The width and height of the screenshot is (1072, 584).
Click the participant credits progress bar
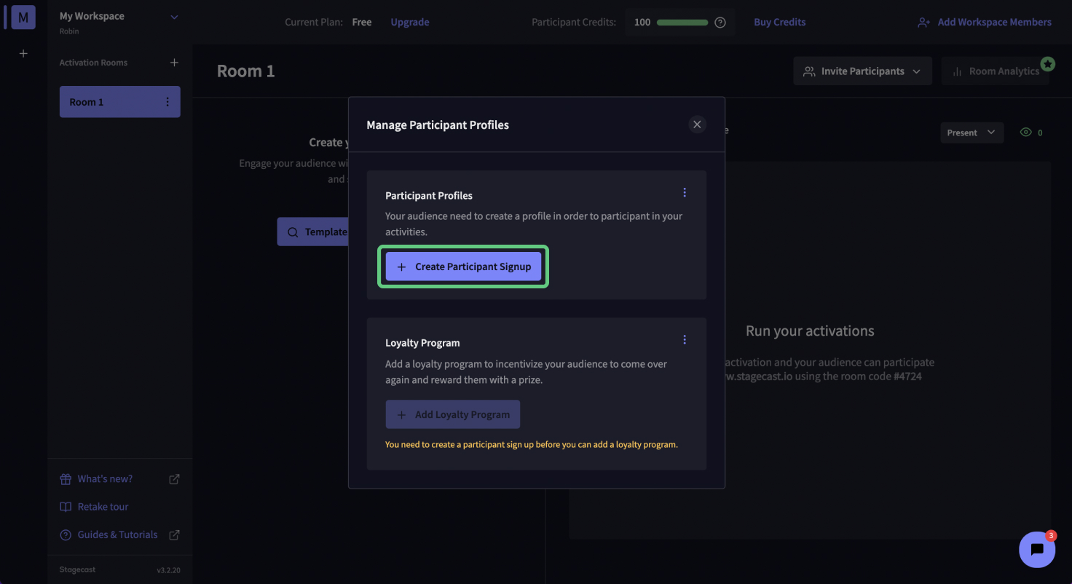coord(682,23)
